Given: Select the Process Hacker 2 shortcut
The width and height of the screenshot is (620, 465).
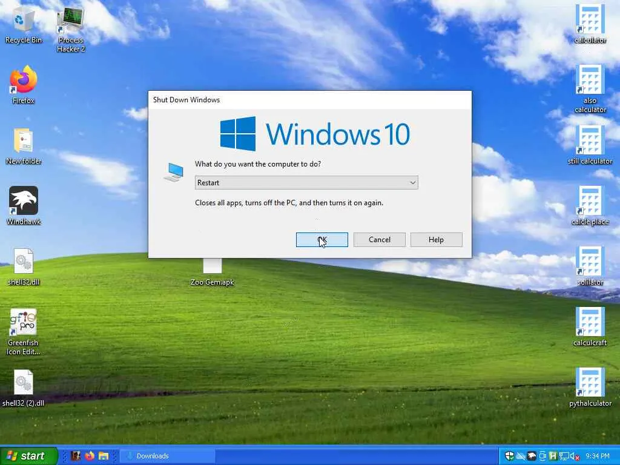Looking at the screenshot, I should point(70,30).
